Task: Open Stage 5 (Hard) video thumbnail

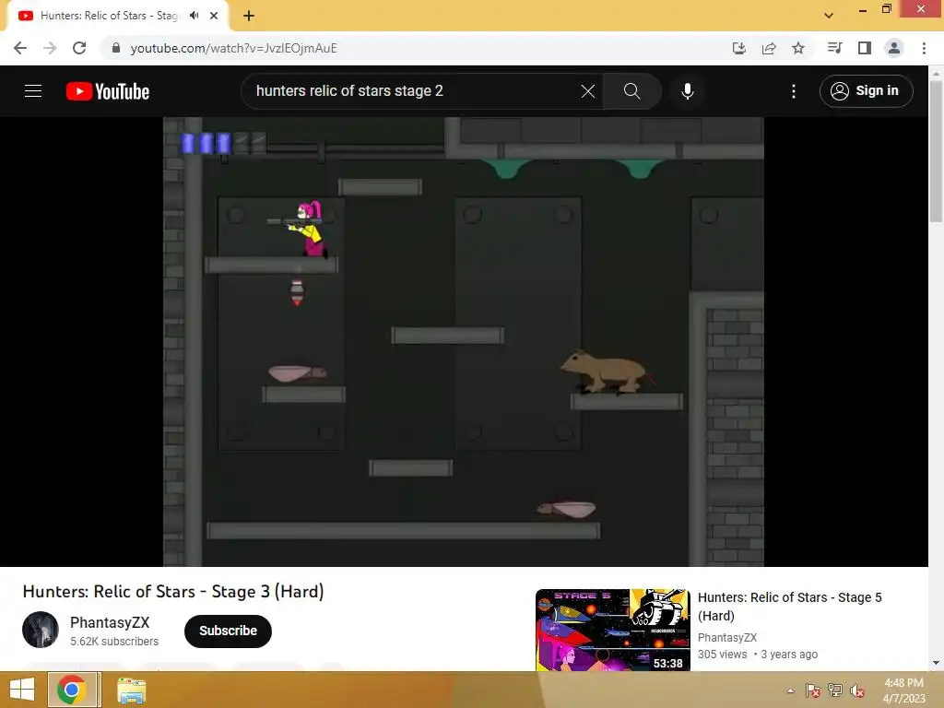Action: click(x=612, y=630)
